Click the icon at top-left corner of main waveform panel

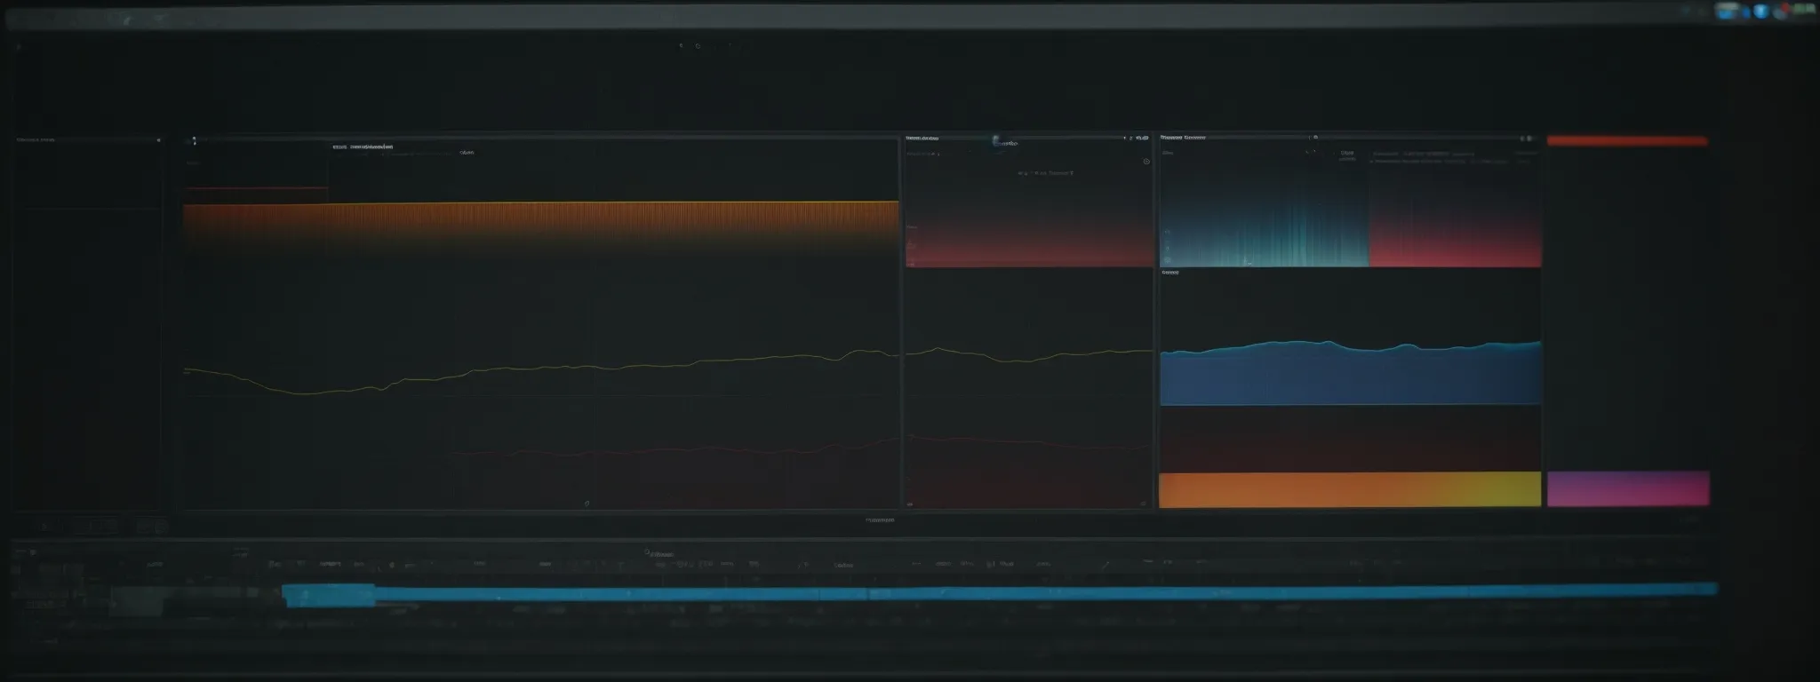(x=194, y=140)
